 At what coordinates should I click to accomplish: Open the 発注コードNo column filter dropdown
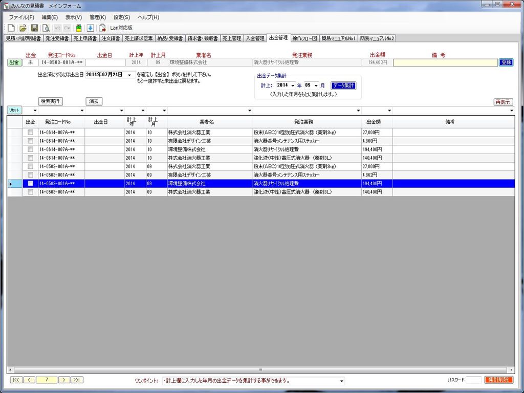[82, 111]
